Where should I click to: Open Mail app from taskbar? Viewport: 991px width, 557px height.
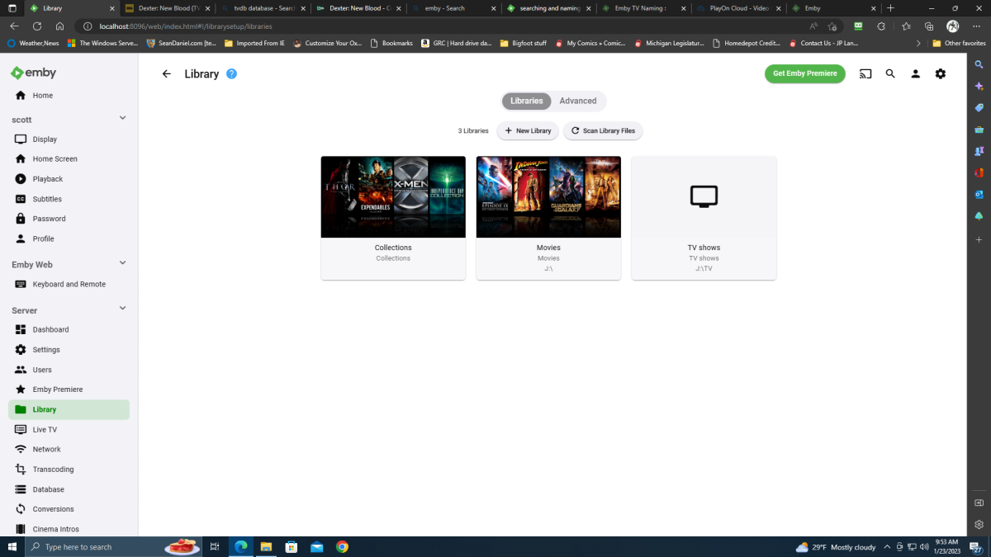[x=316, y=547]
